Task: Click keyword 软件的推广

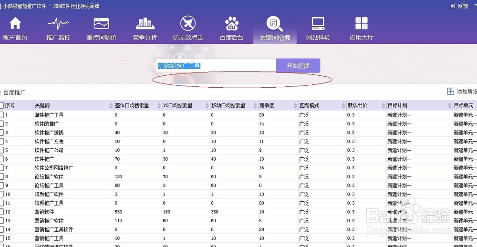Action: coord(47,124)
